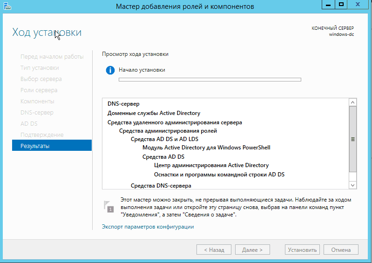Open the Перед началом работы step
Viewport: 372px width, 263px height.
tap(52, 57)
